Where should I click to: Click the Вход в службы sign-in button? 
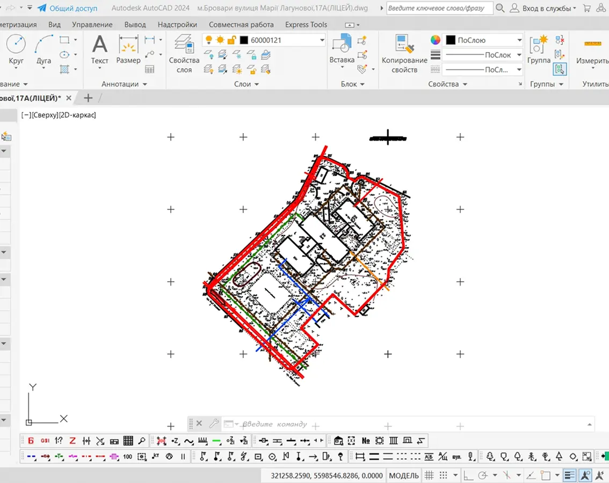(x=545, y=8)
